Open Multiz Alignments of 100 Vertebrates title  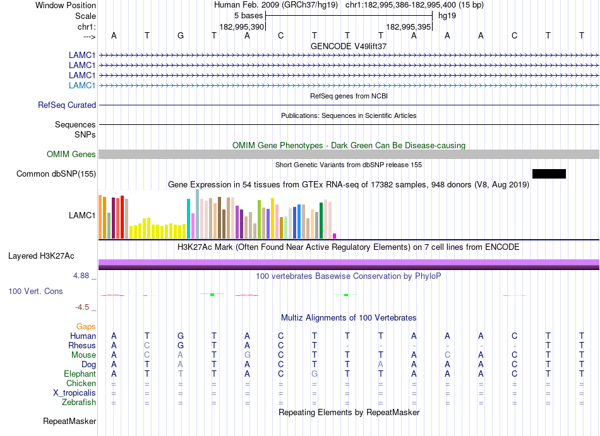coord(349,317)
